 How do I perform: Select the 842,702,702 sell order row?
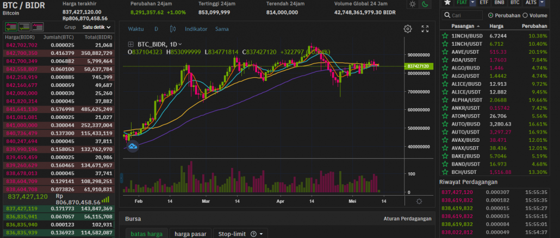coord(59,45)
